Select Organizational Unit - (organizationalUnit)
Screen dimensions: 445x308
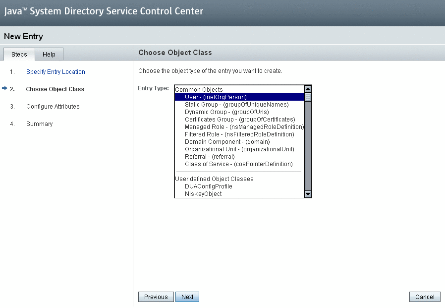pyautogui.click(x=239, y=149)
